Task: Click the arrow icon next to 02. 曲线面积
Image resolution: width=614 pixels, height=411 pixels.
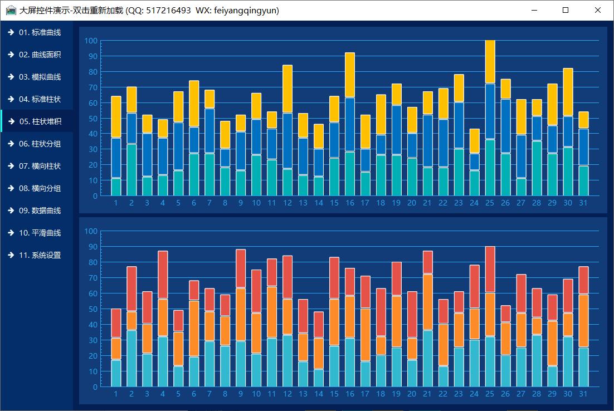Action: coord(11,55)
